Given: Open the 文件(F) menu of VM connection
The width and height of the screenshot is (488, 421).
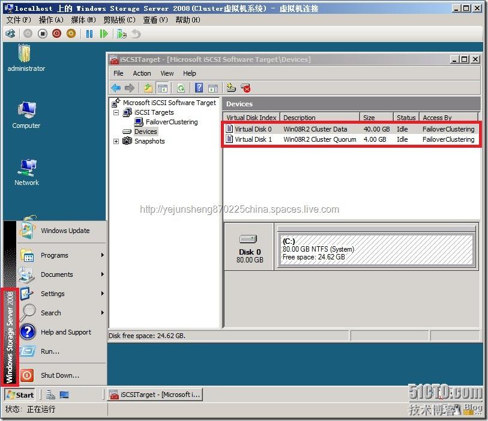Looking at the screenshot, I should tap(19, 20).
